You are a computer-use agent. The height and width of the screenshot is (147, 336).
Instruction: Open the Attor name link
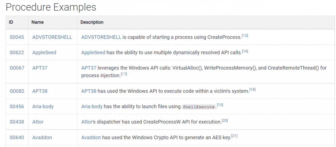pos(38,122)
